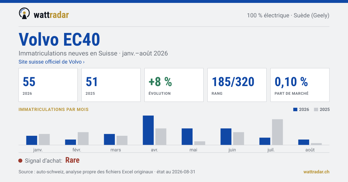This screenshot has width=348, height=182.
Task: Select the 2025 registrations card showing 51
Action: [x=111, y=85]
